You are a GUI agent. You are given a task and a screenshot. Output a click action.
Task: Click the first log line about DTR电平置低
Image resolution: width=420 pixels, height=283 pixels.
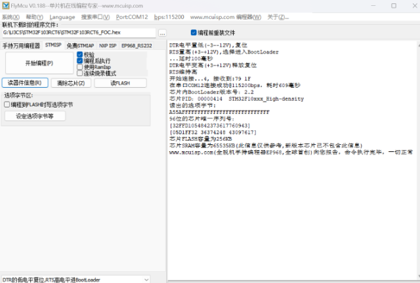coord(208,45)
